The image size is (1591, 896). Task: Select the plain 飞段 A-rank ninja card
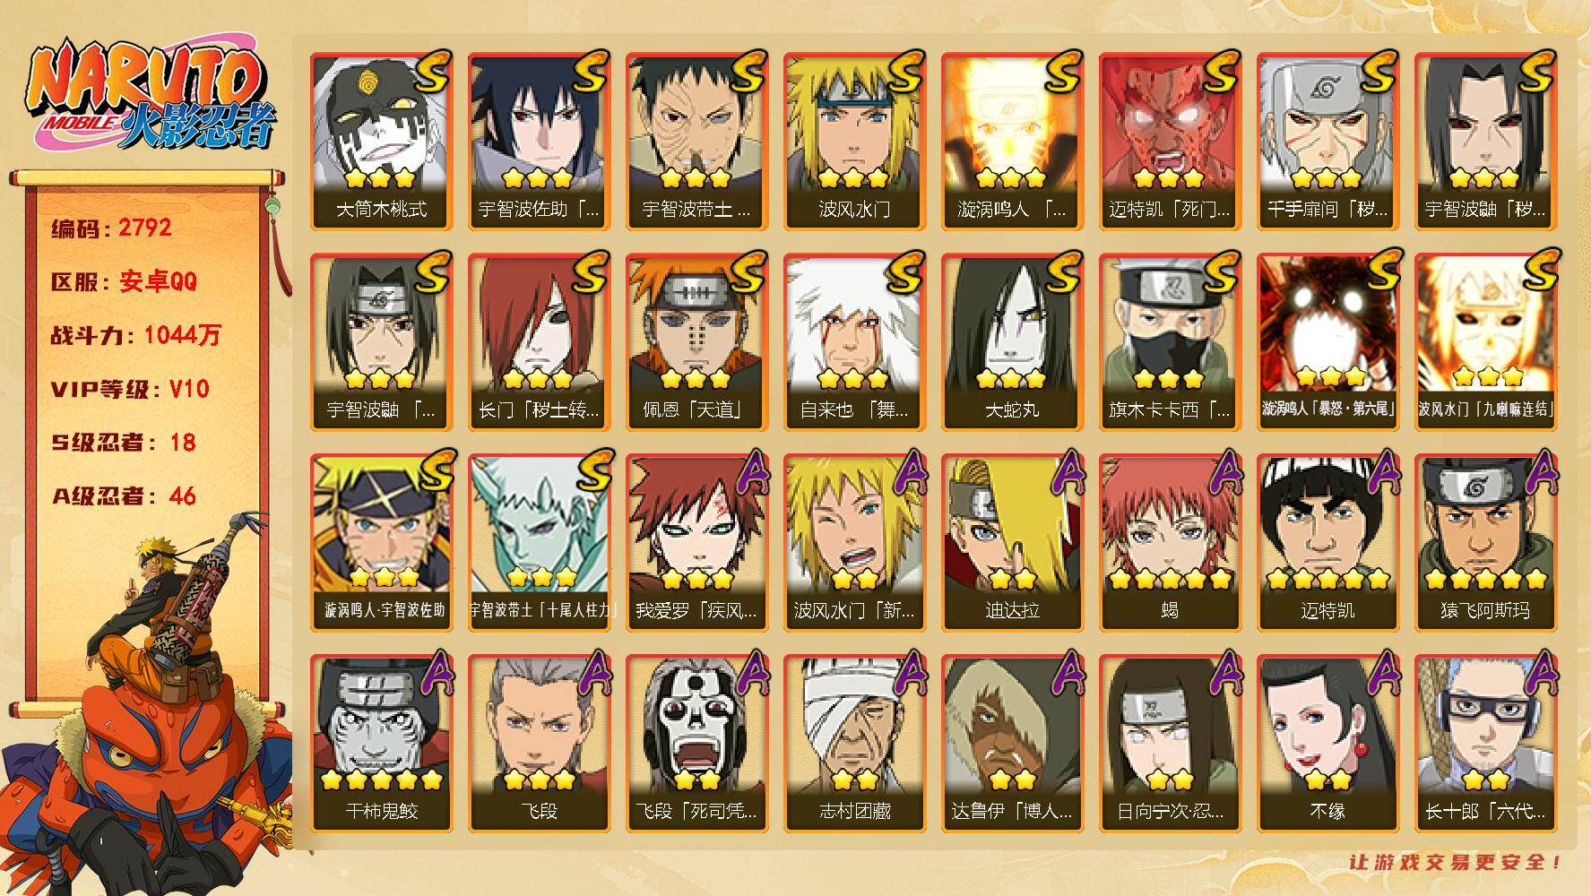540,744
